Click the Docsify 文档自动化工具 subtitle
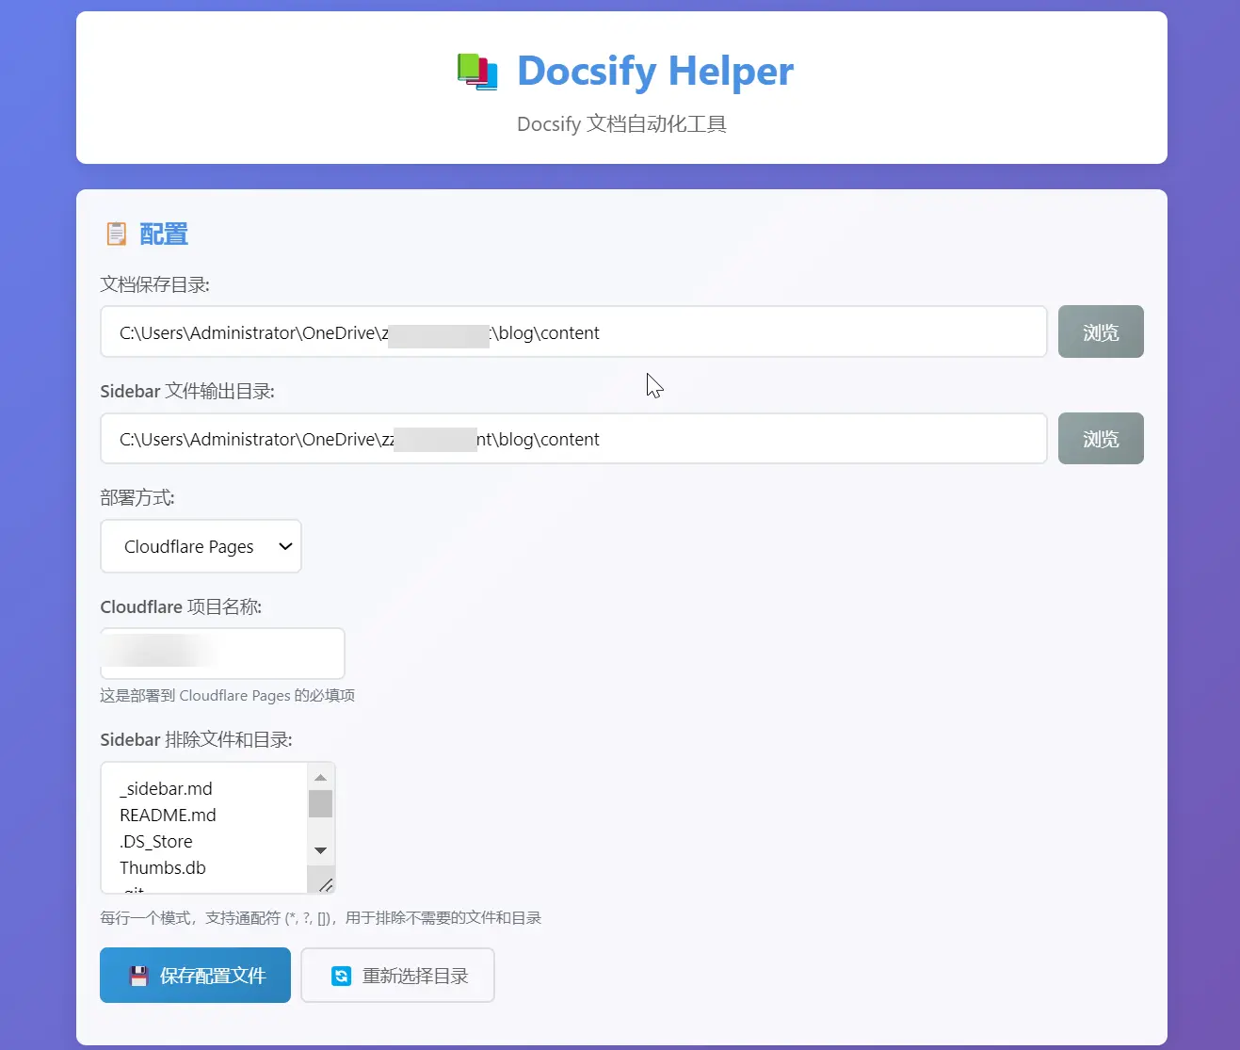The width and height of the screenshot is (1240, 1050). 621,124
